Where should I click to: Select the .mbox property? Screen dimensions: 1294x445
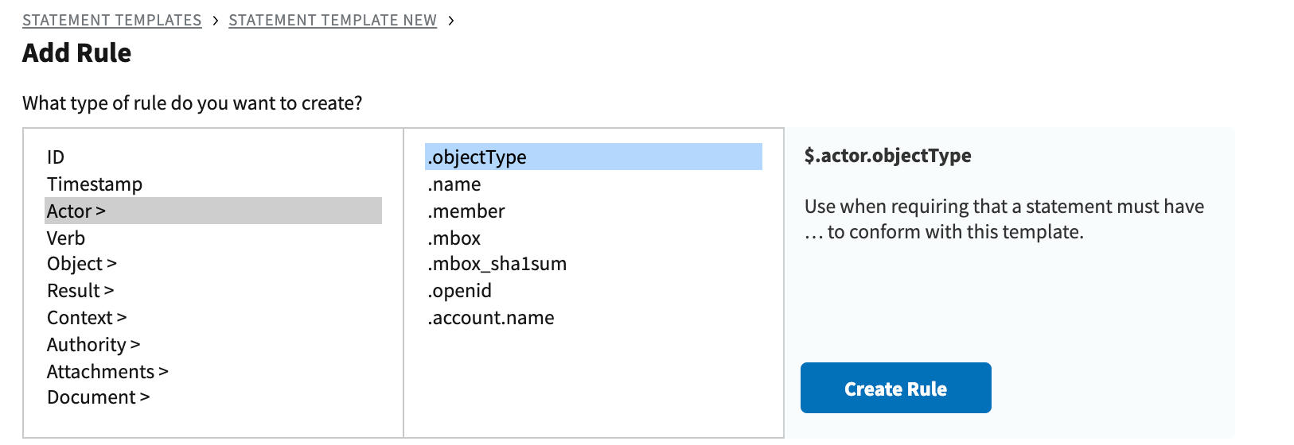click(x=454, y=238)
